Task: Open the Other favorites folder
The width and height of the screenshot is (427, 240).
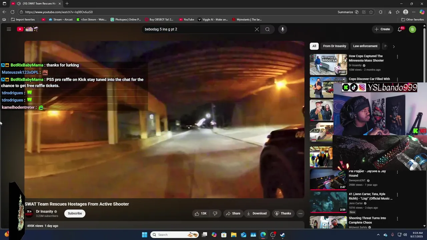Action: click(x=413, y=19)
